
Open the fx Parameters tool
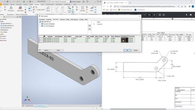pos(11,9)
